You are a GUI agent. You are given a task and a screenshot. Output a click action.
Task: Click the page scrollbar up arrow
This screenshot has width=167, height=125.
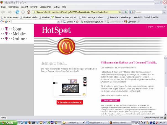point(165,57)
